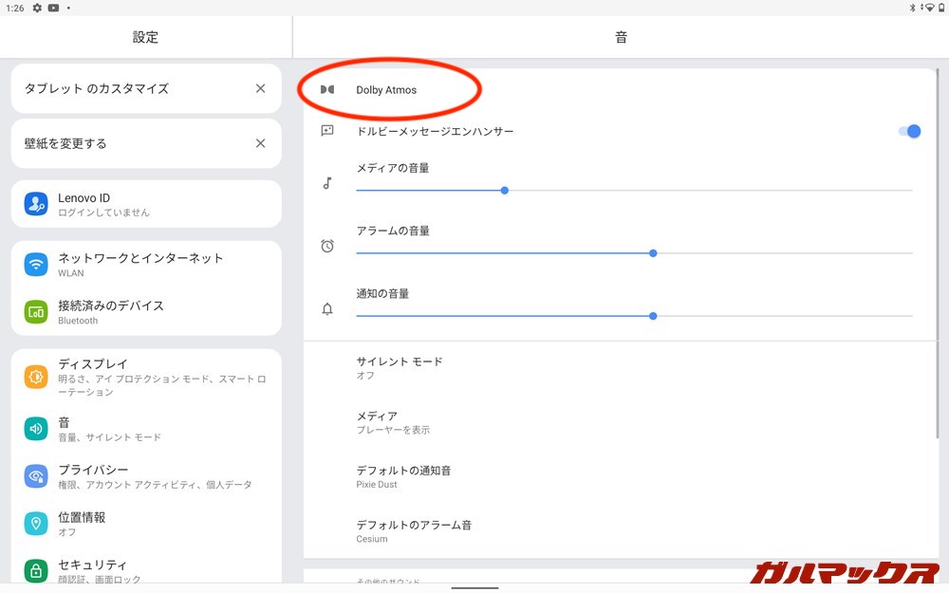
Task: Open the Dolby Atmos settings
Action: tap(386, 90)
